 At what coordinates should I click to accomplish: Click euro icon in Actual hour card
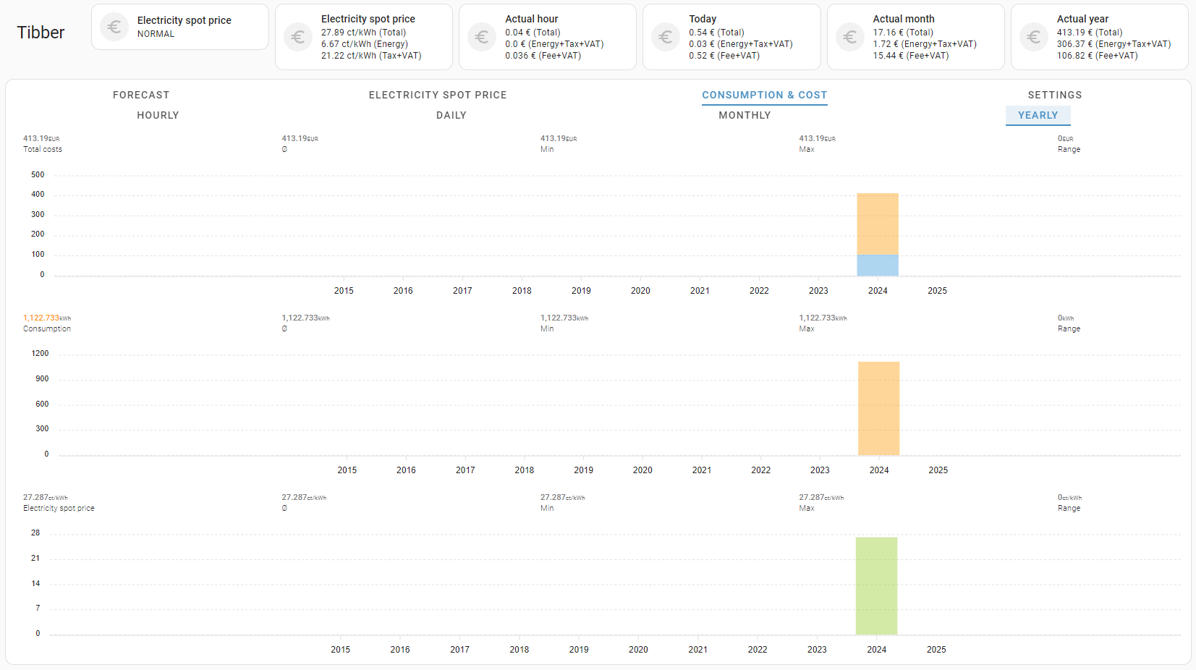coord(482,37)
